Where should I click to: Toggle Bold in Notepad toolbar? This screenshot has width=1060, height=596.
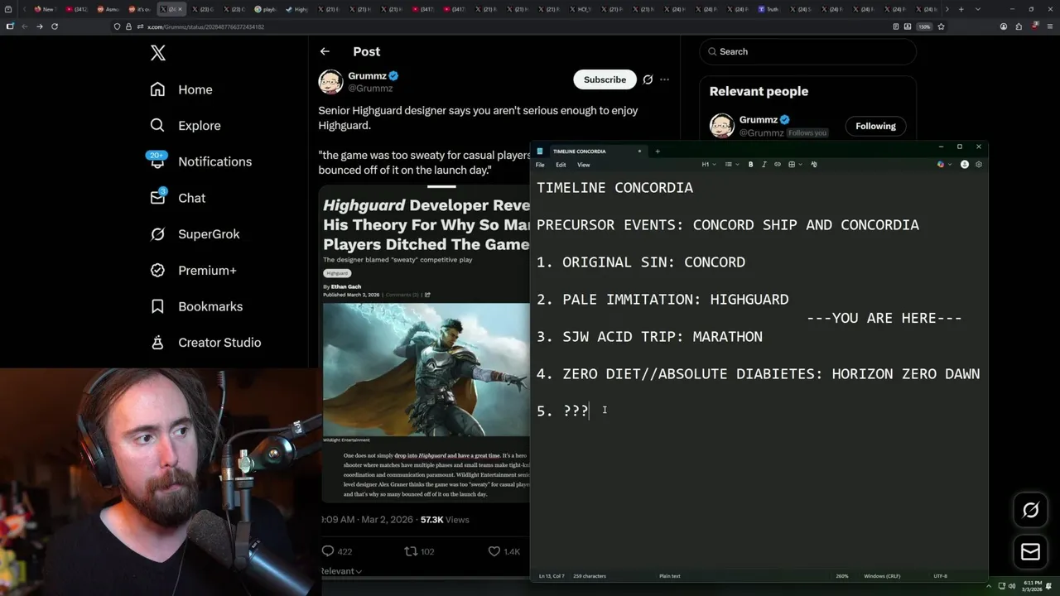[751, 165]
